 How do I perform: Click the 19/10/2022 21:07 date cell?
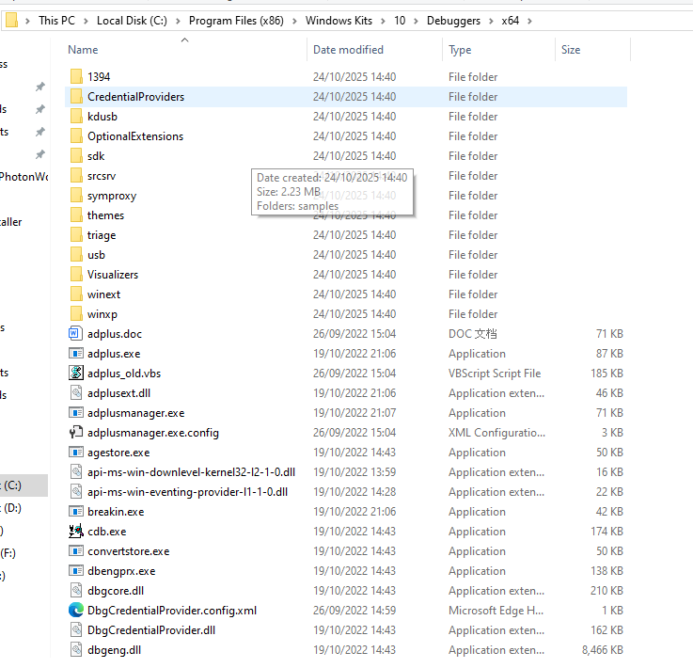(x=354, y=412)
